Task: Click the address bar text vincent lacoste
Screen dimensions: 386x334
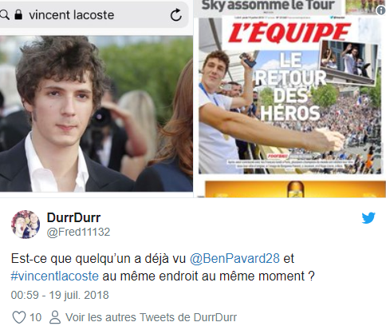Action: point(72,15)
